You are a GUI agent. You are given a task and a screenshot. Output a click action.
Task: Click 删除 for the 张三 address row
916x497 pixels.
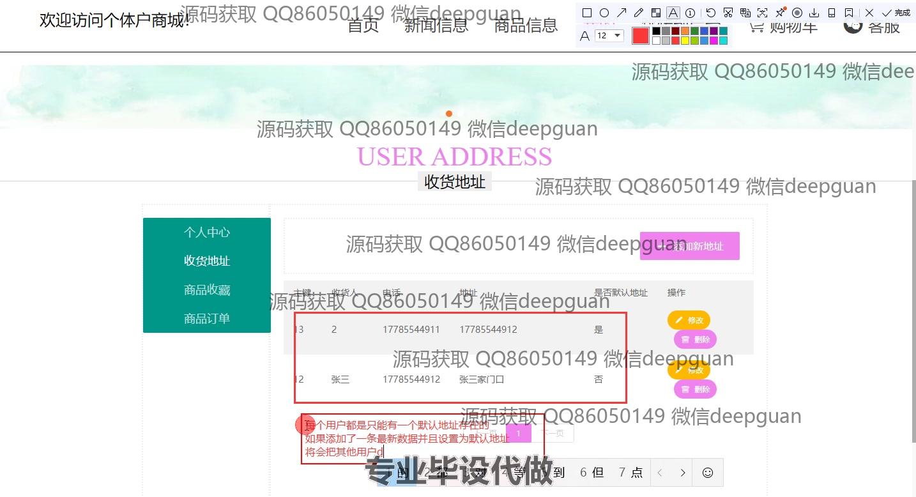point(695,389)
